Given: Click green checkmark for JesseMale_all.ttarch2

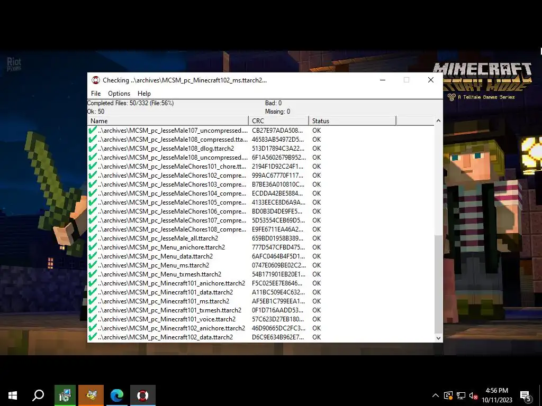Looking at the screenshot, I should pos(92,238).
